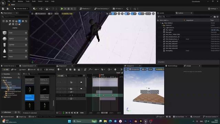
Task: Click Save All in Content Browser
Action: [32, 70]
